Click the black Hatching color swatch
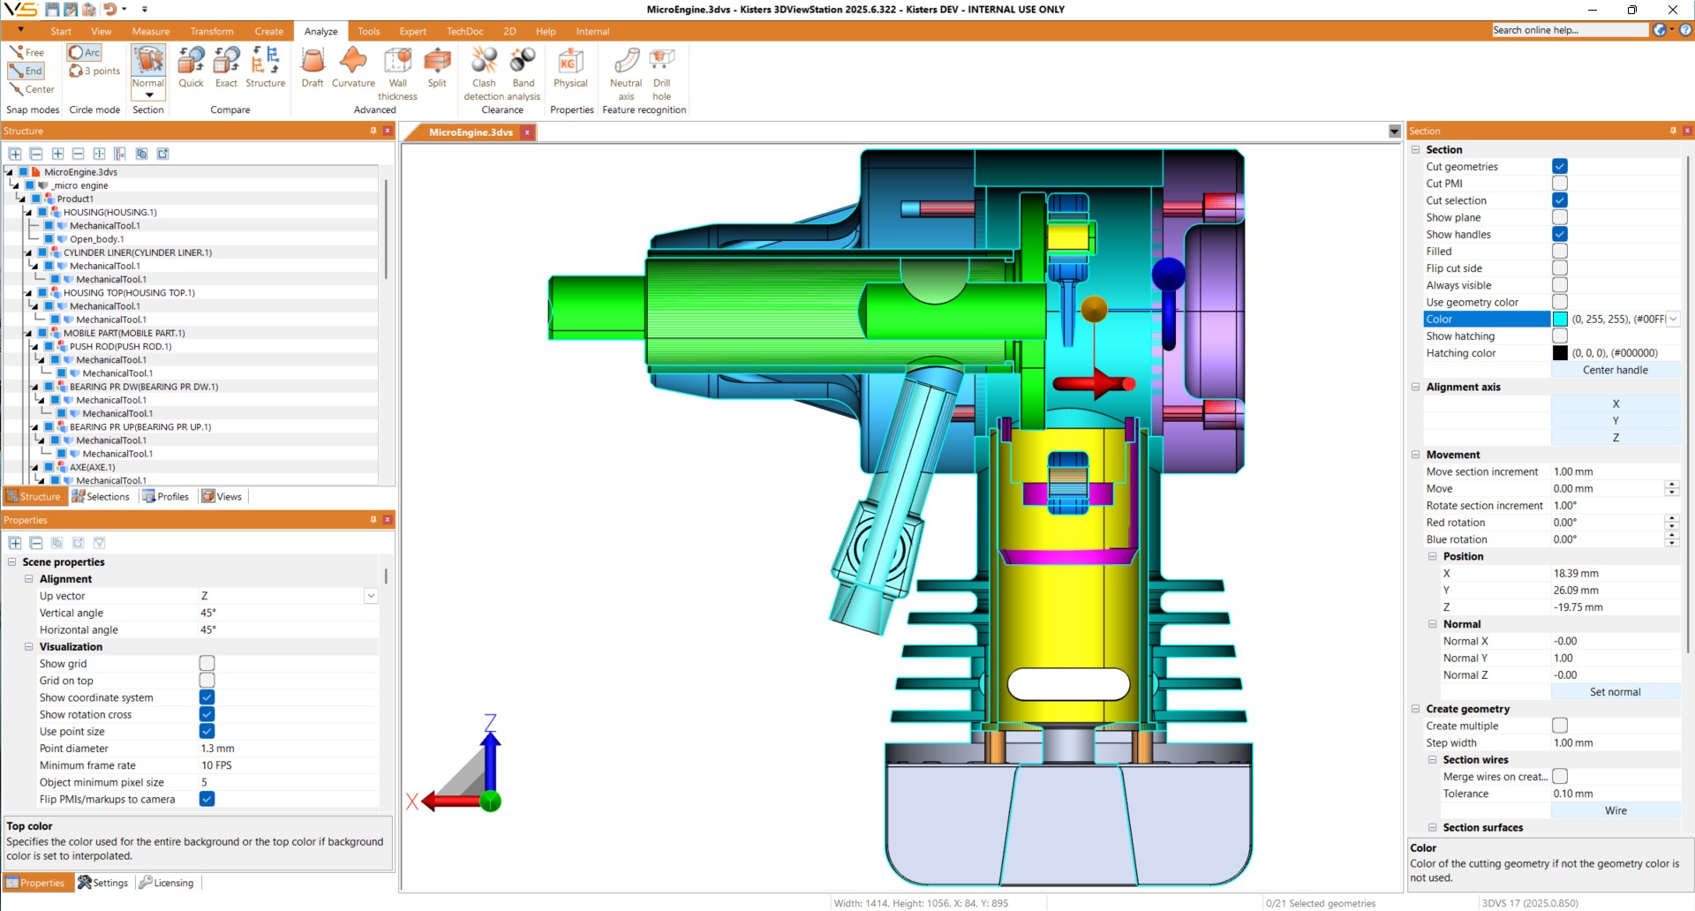Viewport: 1695px width, 911px height. pos(1560,353)
